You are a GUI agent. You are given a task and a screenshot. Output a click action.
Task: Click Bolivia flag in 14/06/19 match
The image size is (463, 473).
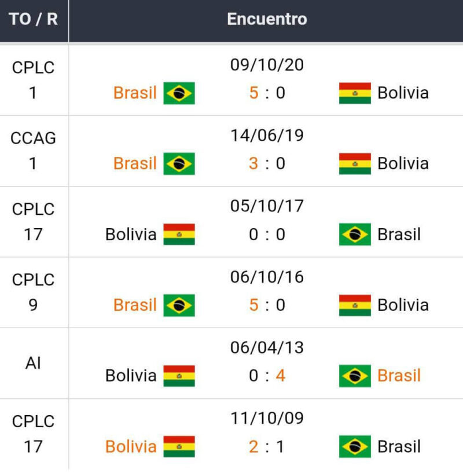pyautogui.click(x=355, y=164)
